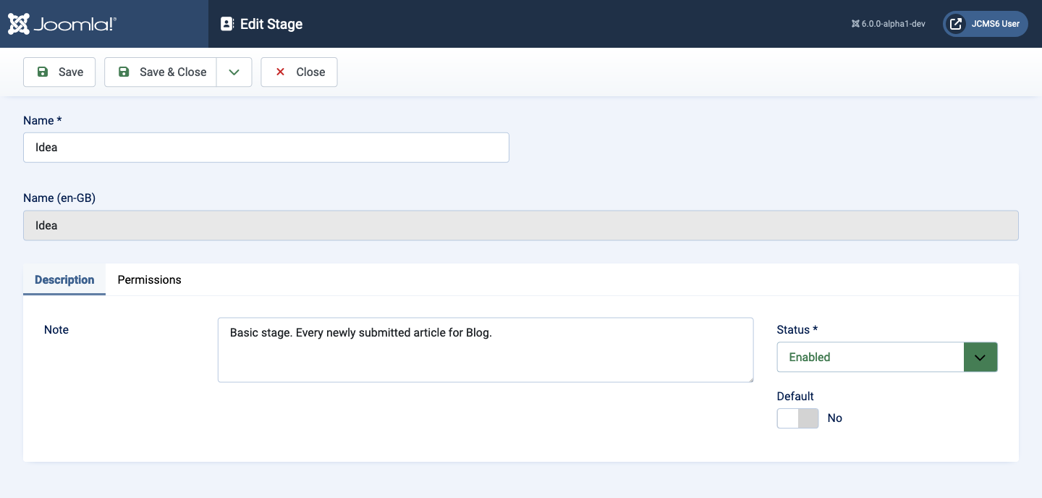Click the Joomla logo in the header
Viewport: 1042px width, 498px height.
[62, 23]
